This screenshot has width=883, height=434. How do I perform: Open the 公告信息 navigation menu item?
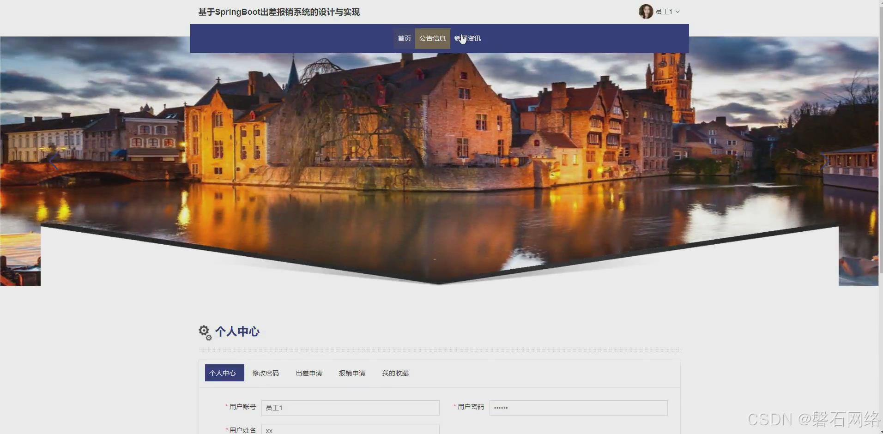point(433,38)
